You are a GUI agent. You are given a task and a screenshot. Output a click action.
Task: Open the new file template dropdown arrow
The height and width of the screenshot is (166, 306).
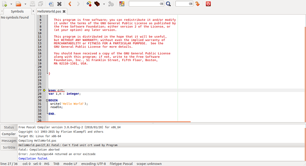click(x=11, y=4)
